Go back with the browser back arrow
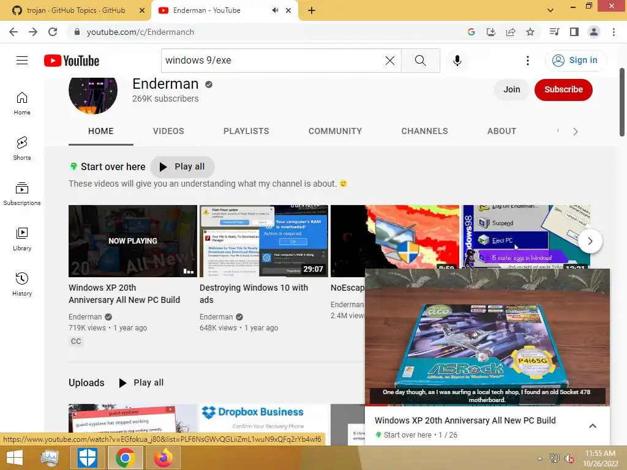Image resolution: width=627 pixels, height=470 pixels. 13,32
